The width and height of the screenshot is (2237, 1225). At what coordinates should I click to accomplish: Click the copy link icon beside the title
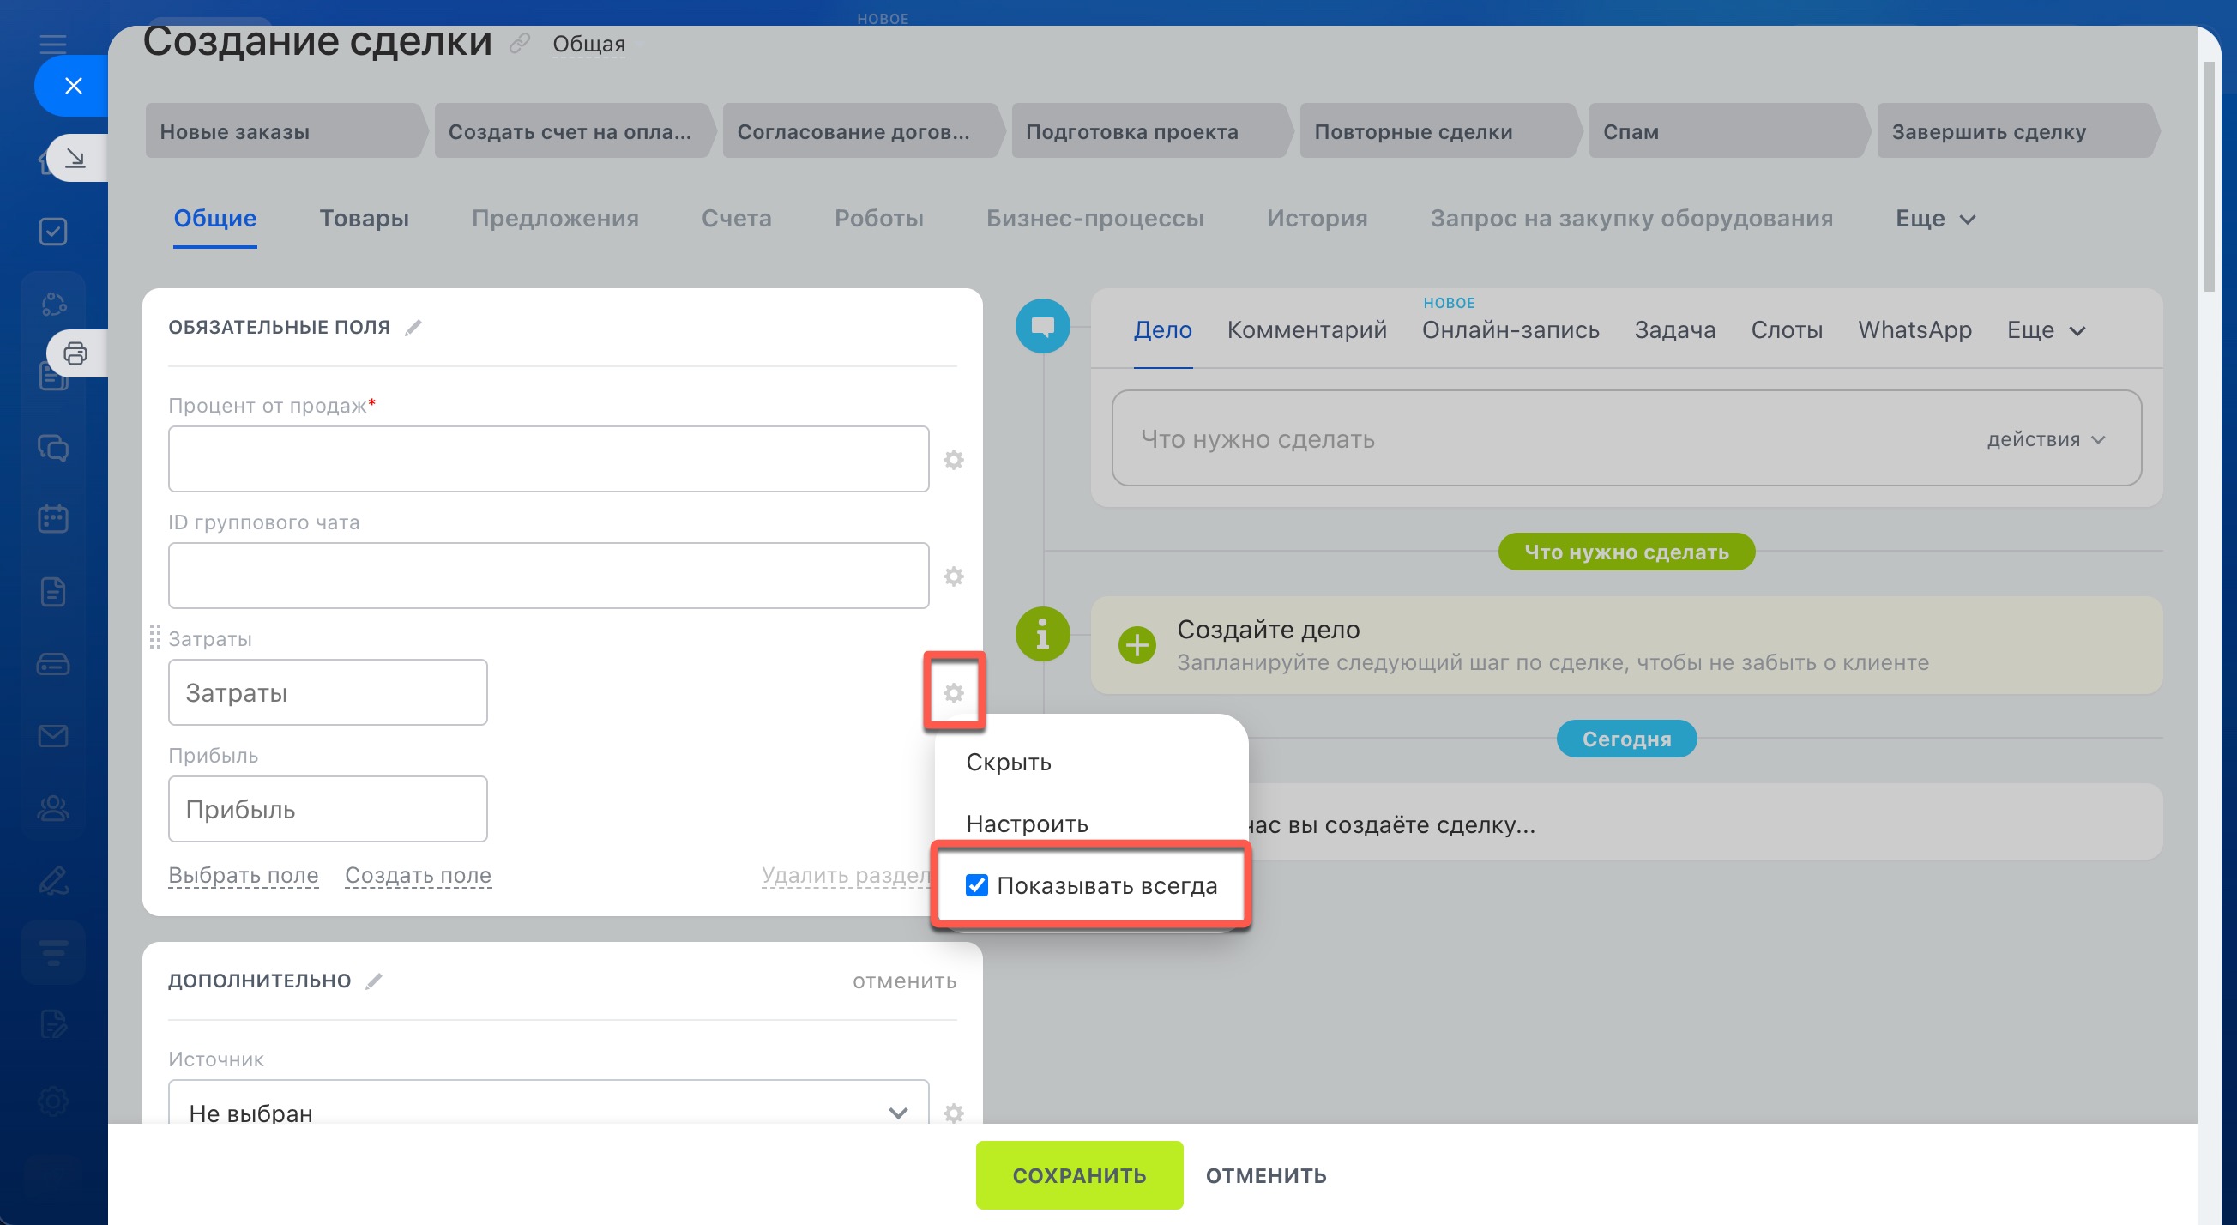pos(519,43)
